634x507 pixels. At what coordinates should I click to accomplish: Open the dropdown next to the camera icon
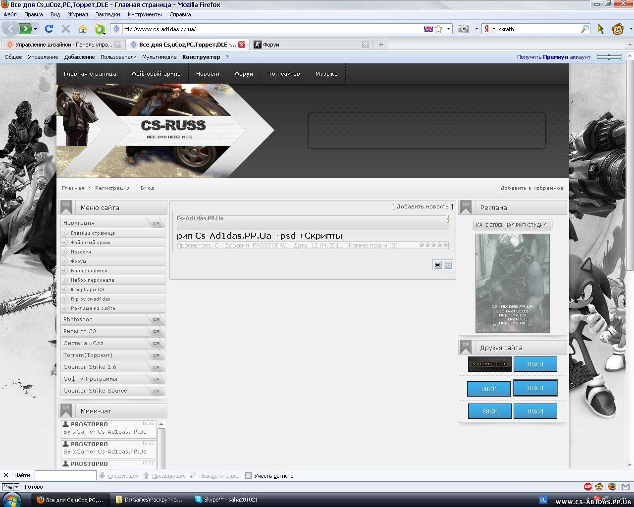pos(476,29)
